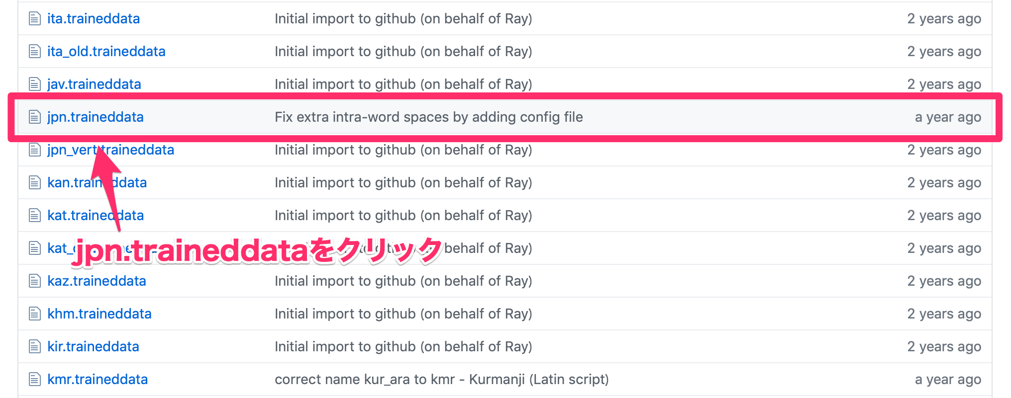The height and width of the screenshot is (398, 1011).
Task: Open the ita.traineddata file
Action: click(94, 19)
